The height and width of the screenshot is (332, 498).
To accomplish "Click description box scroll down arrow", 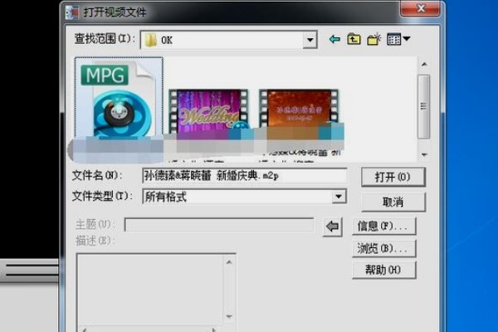I will click(x=229, y=316).
